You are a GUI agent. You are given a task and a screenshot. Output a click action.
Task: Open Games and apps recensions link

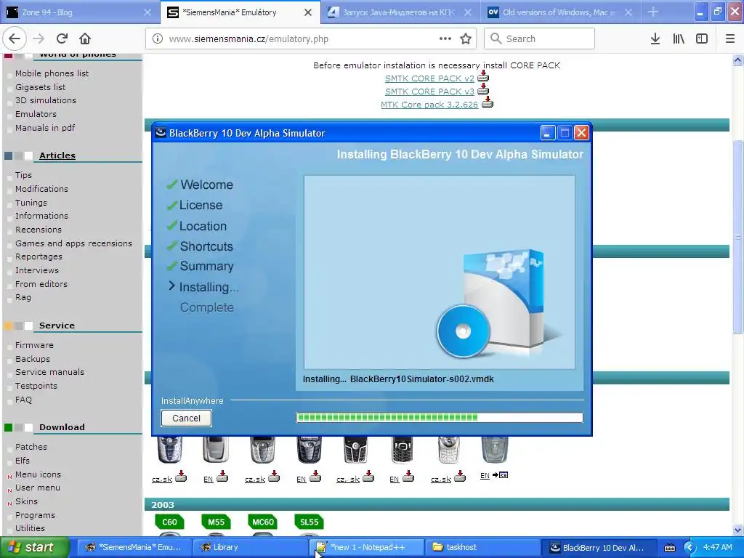tap(73, 243)
